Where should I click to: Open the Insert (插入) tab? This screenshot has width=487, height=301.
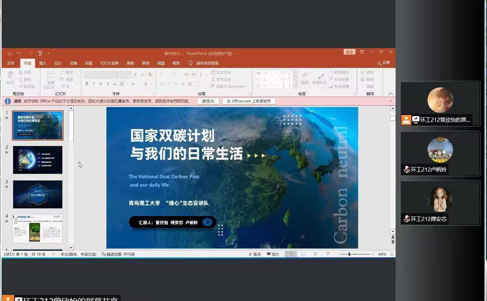coord(43,63)
